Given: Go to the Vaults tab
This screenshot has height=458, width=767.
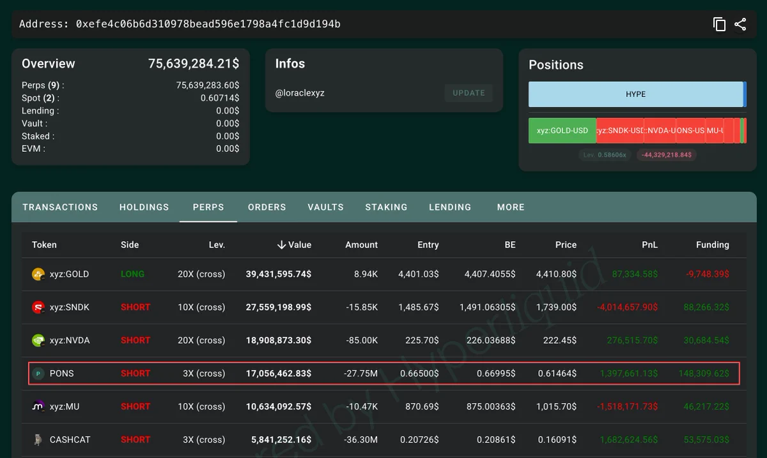Looking at the screenshot, I should pyautogui.click(x=326, y=207).
